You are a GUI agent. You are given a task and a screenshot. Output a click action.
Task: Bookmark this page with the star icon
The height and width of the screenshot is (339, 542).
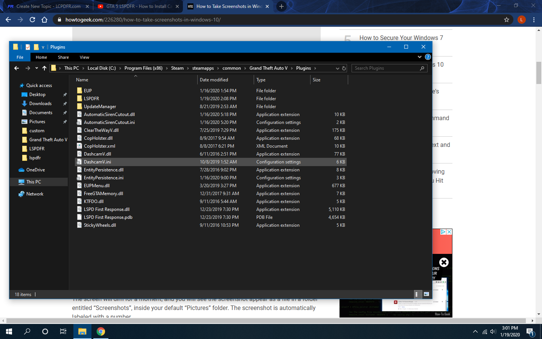pos(507,20)
